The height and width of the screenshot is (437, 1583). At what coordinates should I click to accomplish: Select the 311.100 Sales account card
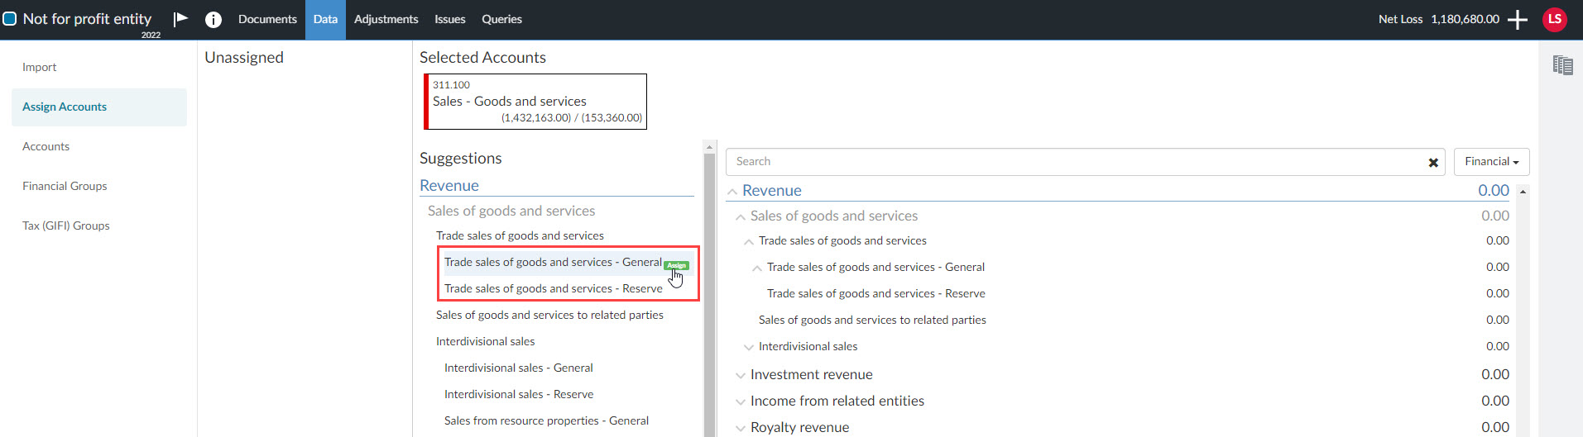pyautogui.click(x=535, y=102)
